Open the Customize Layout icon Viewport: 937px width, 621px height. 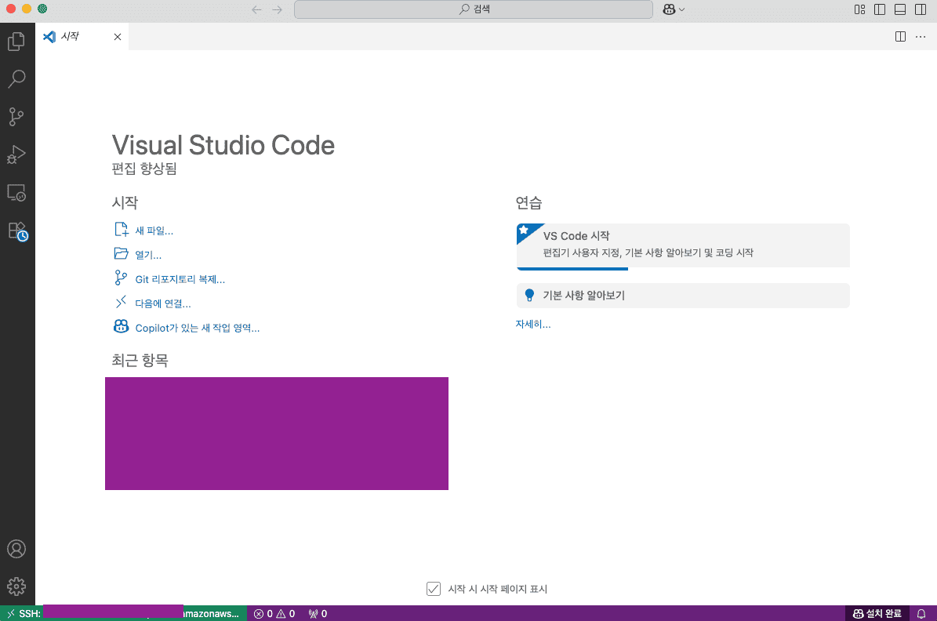(860, 9)
